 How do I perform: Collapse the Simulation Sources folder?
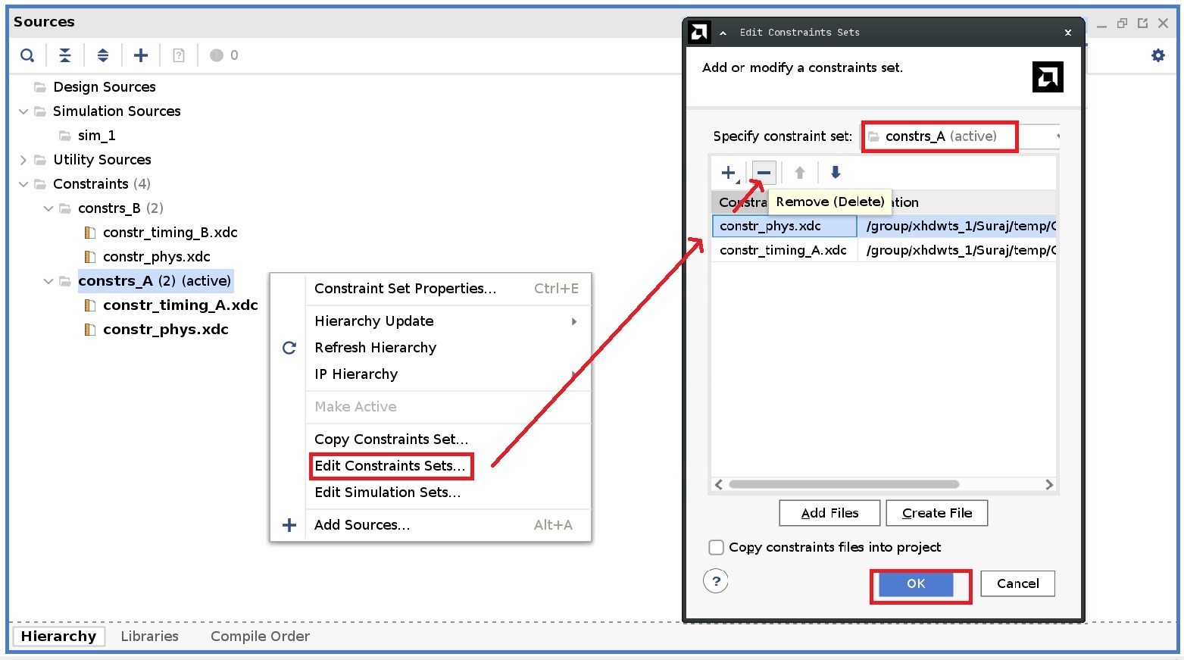click(x=23, y=111)
